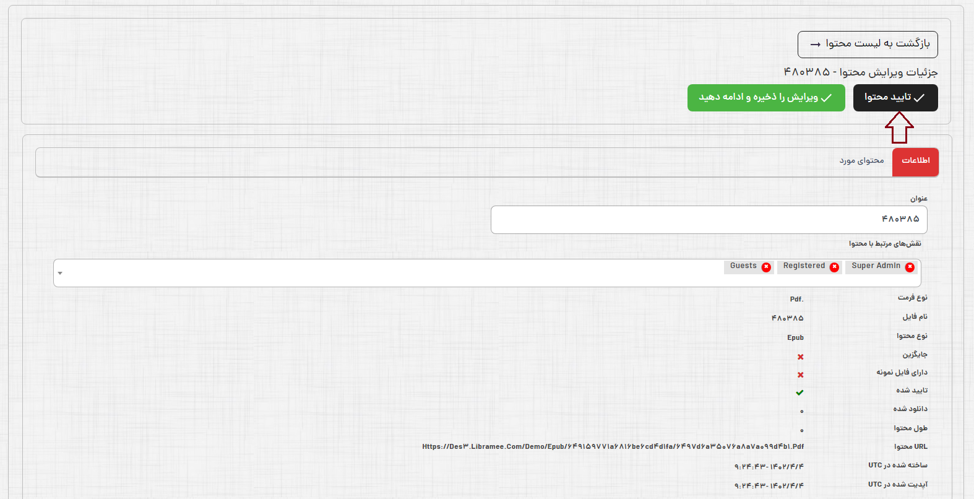Click the red arrow pointing at تایید محتوا
Viewport: 974px width, 499px height.
coord(899,127)
